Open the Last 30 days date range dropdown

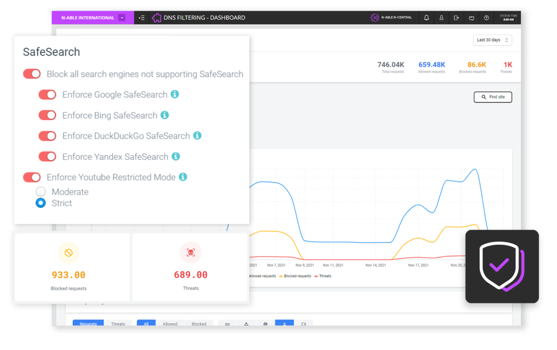(x=492, y=40)
